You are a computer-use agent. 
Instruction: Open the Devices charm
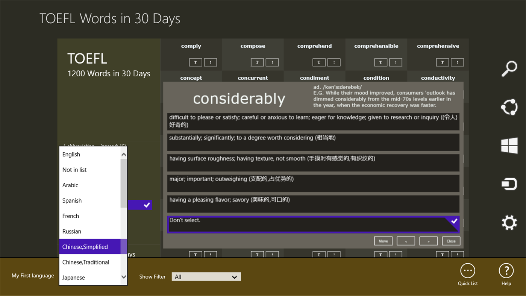coord(509,184)
